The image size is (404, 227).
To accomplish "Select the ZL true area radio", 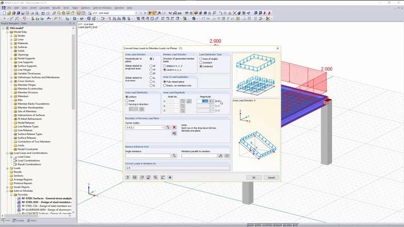I will pyautogui.click(x=151, y=86).
